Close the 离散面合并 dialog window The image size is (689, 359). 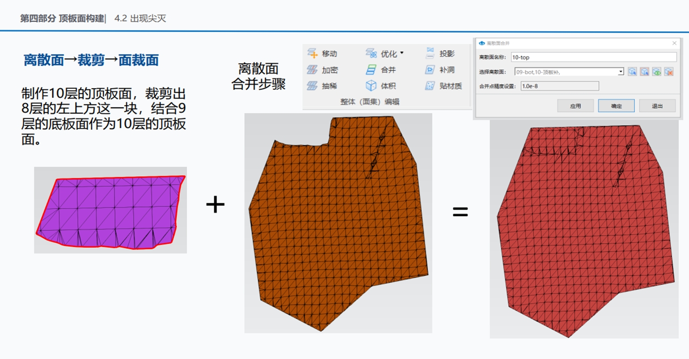pos(674,43)
